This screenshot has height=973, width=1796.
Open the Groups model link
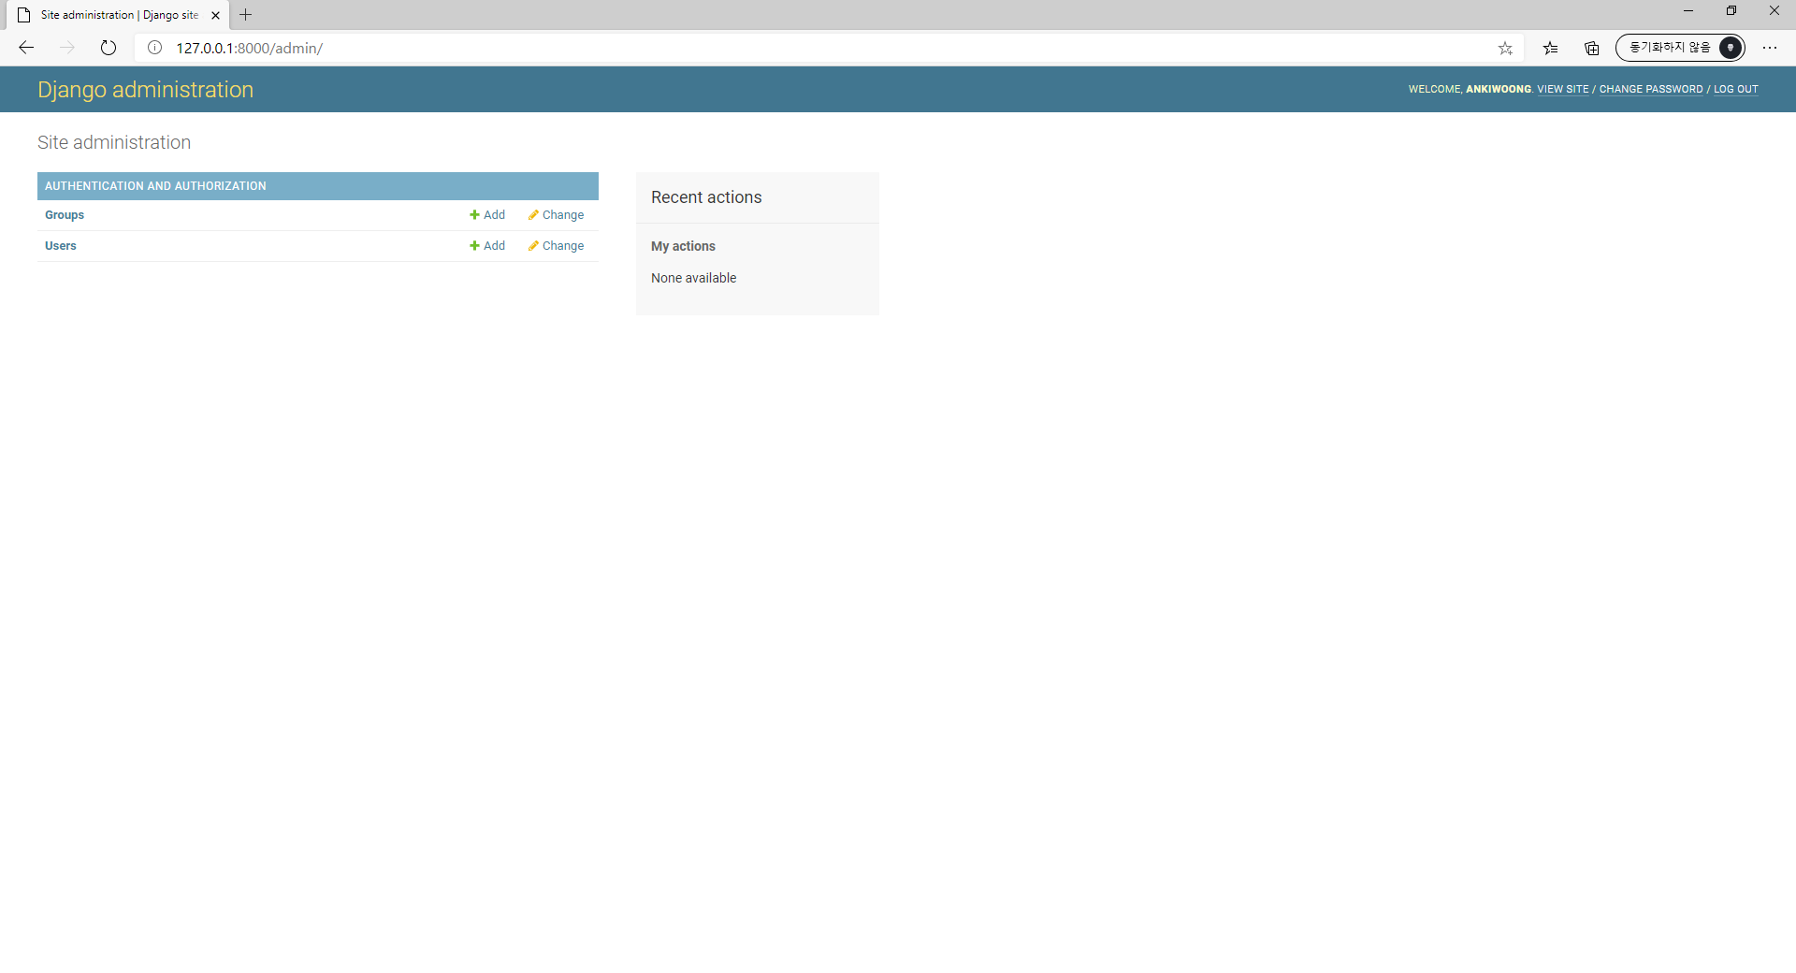pyautogui.click(x=65, y=215)
